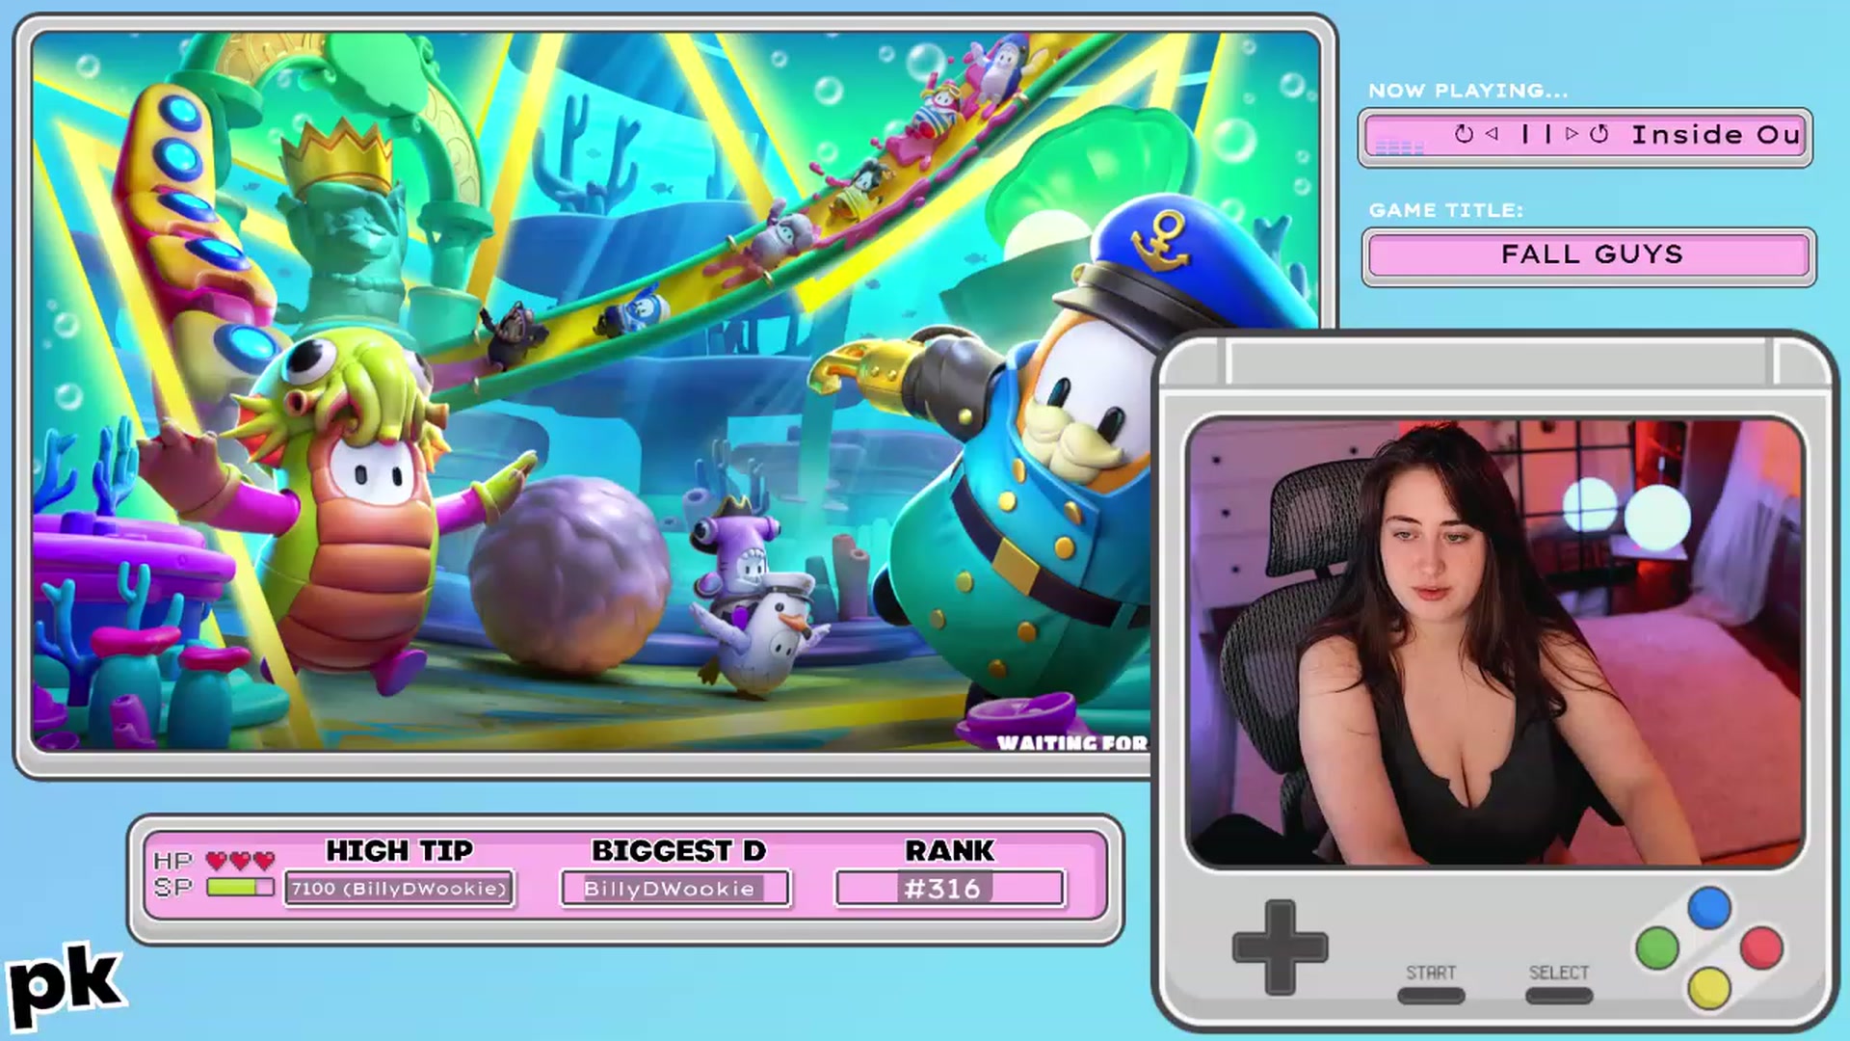
Task: Click the play triangle in Now Playing
Action: 1572,134
